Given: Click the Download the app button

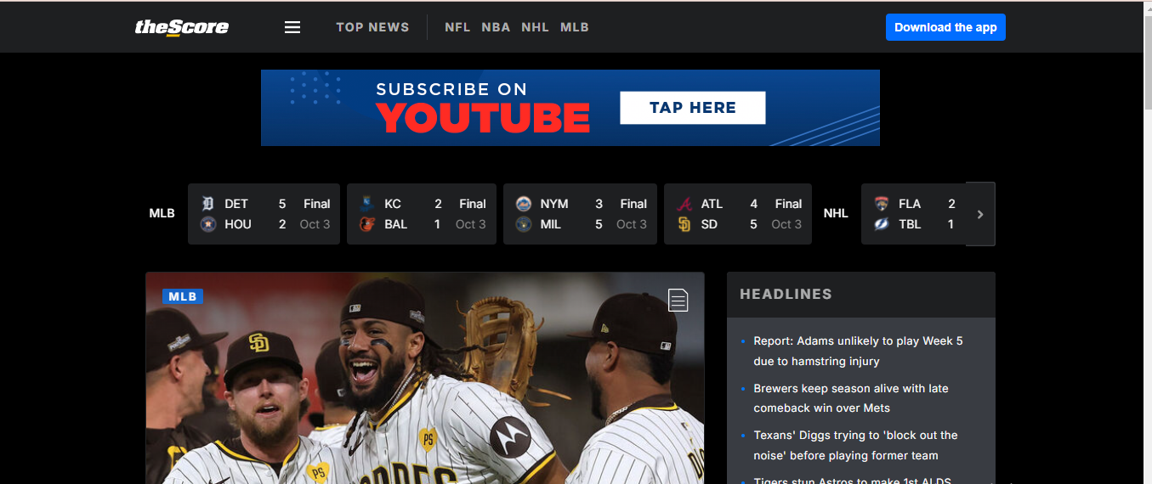Looking at the screenshot, I should point(945,27).
